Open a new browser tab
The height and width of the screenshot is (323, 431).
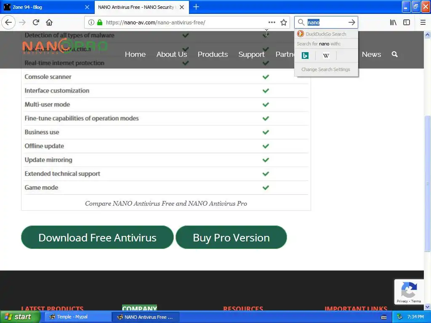pyautogui.click(x=196, y=7)
